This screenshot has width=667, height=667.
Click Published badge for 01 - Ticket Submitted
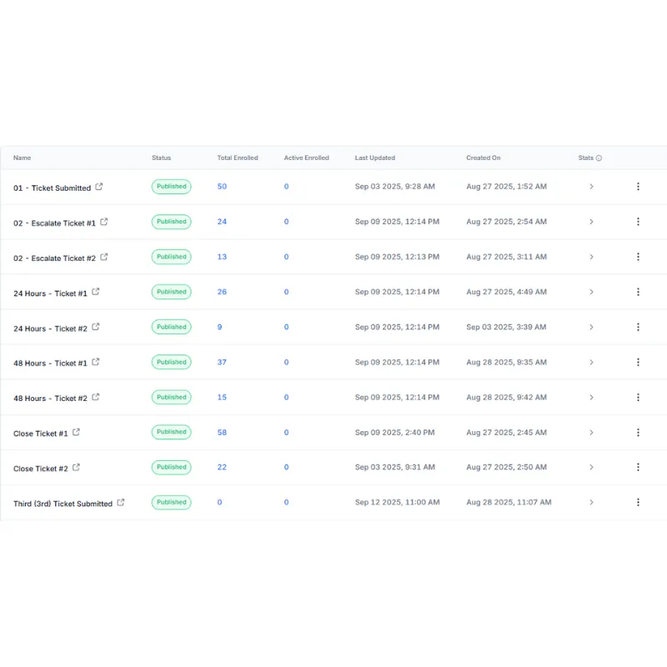(x=172, y=186)
